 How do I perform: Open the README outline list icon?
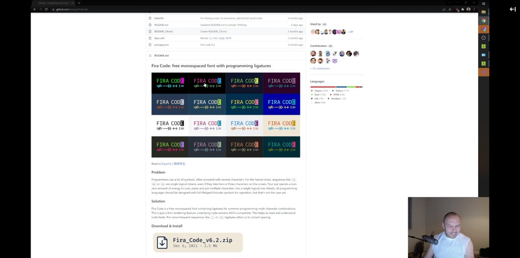[x=150, y=56]
